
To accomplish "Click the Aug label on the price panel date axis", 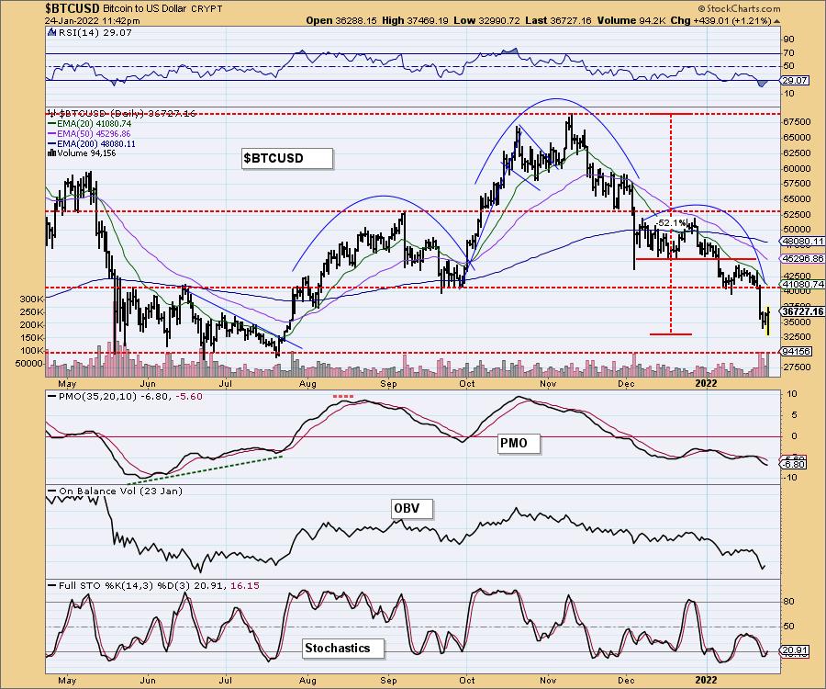I will point(307,384).
